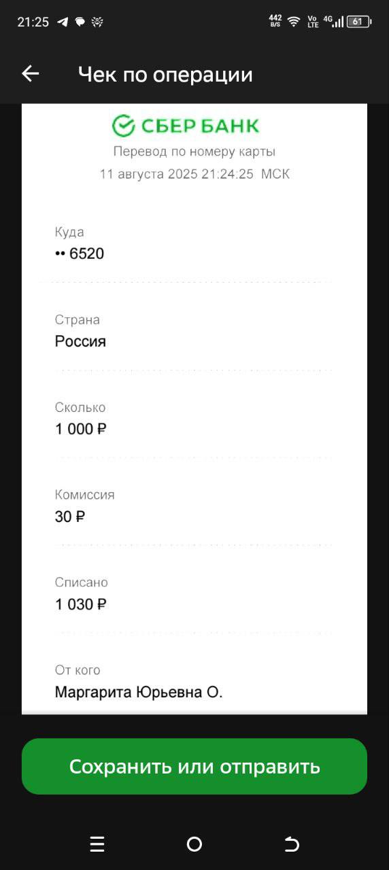Tap sender name Маргарита Юрьевна О.
This screenshot has height=870, width=389.
[139, 692]
